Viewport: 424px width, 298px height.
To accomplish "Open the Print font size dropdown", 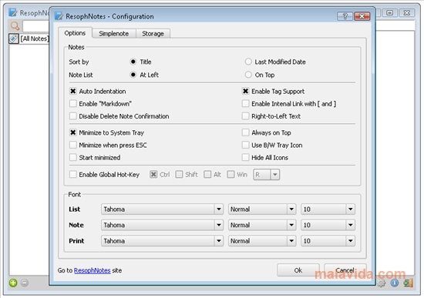I will [328, 241].
